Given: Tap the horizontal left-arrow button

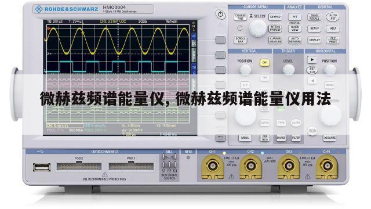Looking at the screenshot, I should click(312, 81).
